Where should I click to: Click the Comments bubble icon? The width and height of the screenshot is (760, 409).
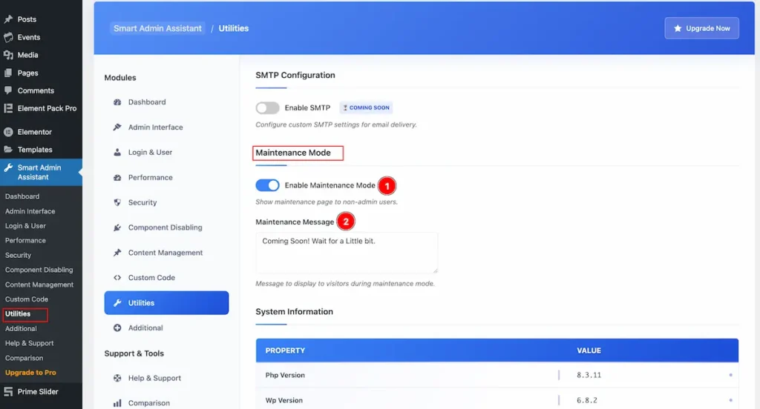click(x=8, y=90)
